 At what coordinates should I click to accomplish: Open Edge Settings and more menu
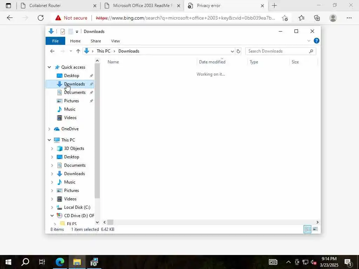349,18
